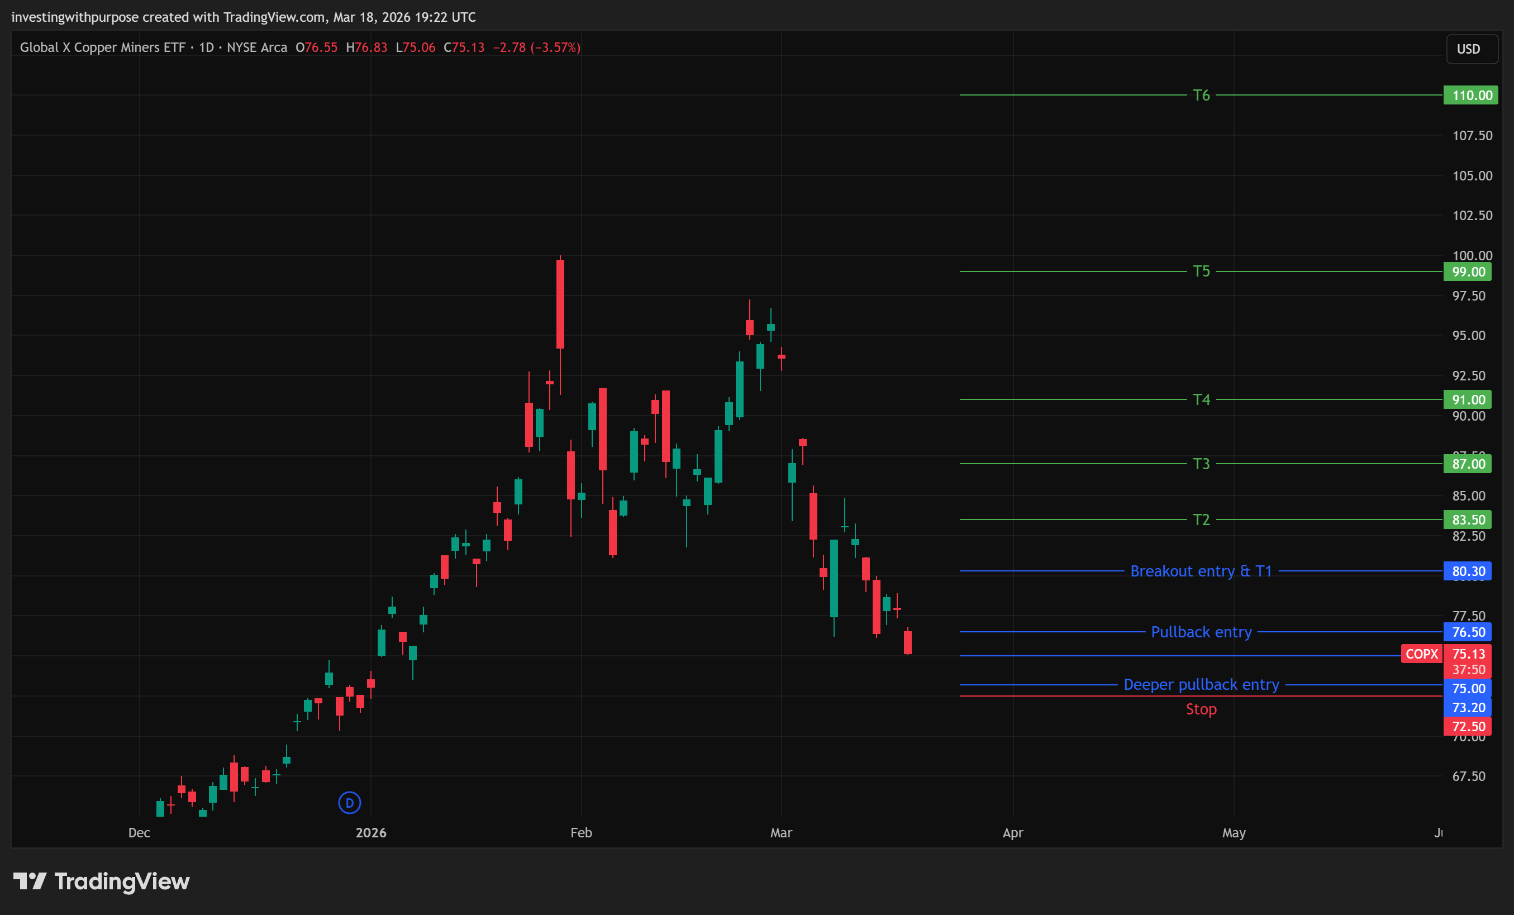The image size is (1514, 915).
Task: Click the dividend D marker icon
Action: (x=350, y=803)
